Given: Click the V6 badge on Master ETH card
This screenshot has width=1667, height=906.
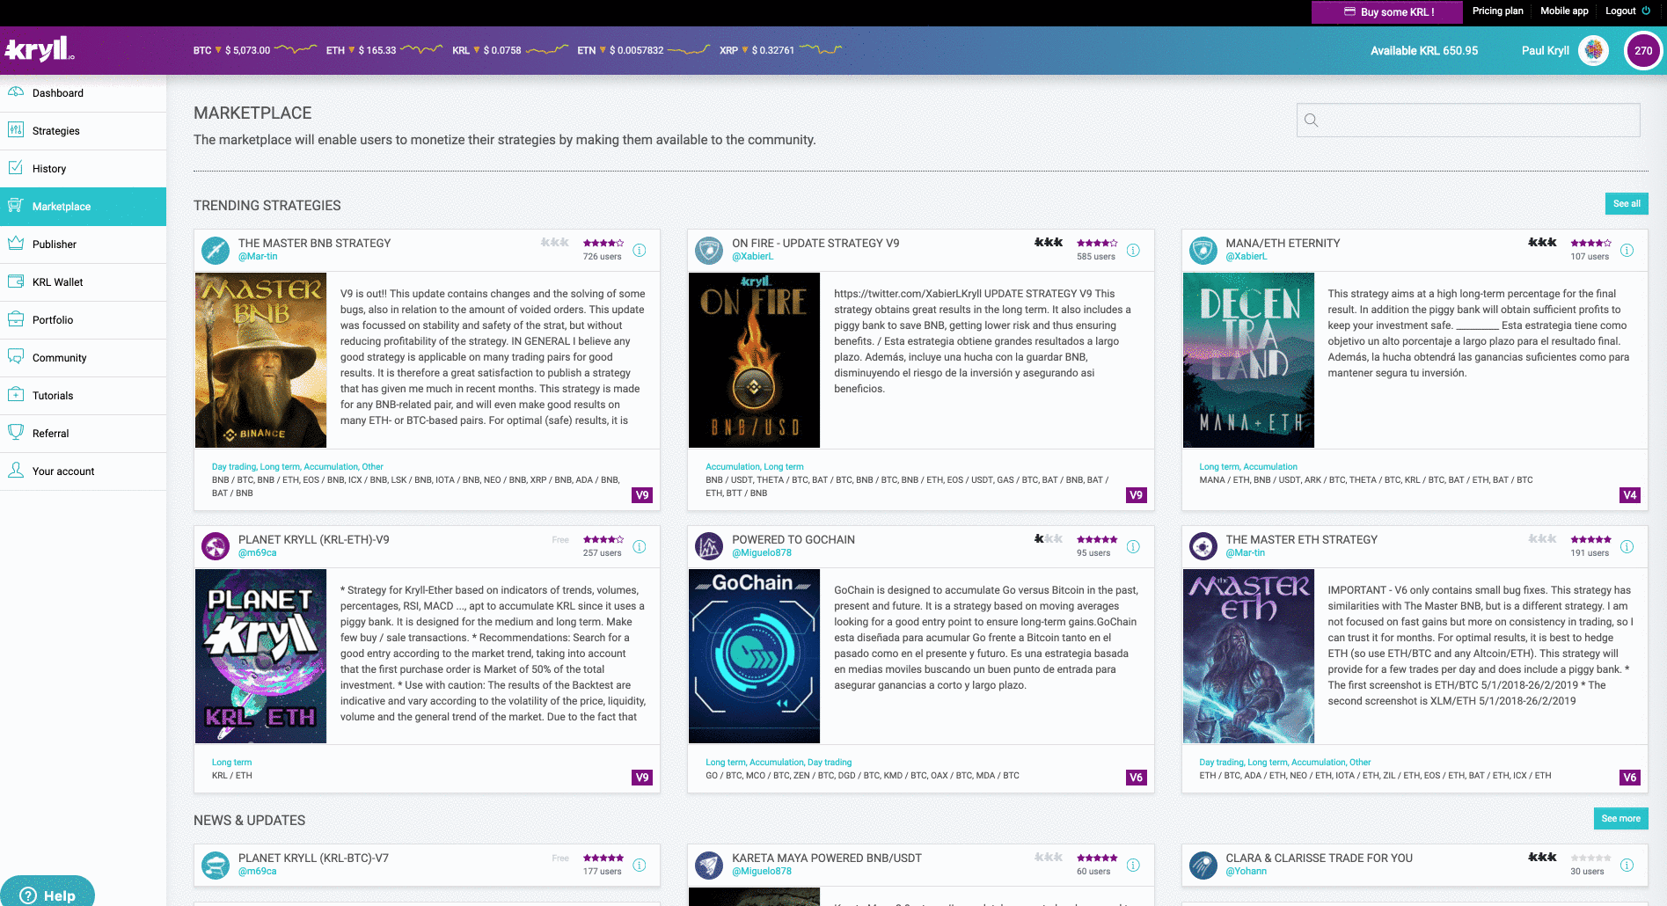Looking at the screenshot, I should click(x=1630, y=778).
